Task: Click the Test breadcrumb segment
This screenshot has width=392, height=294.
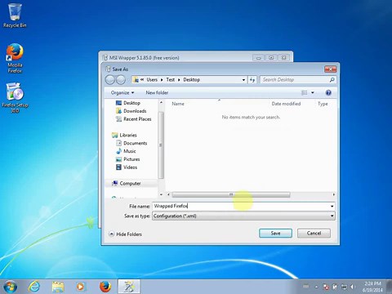Action: pos(171,80)
